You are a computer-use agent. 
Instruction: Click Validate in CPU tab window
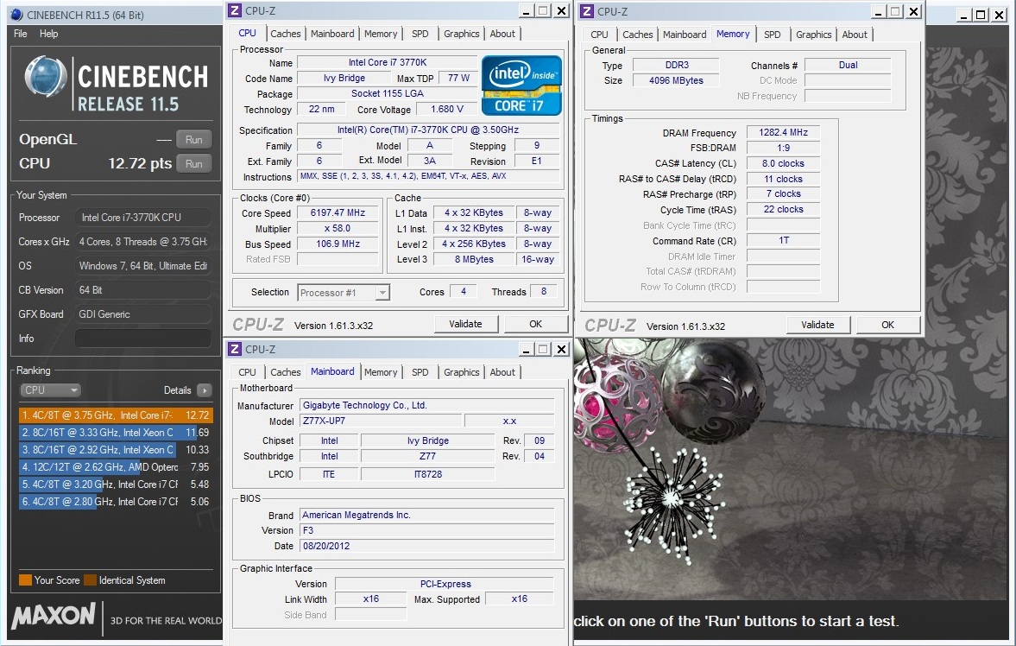[x=465, y=324]
